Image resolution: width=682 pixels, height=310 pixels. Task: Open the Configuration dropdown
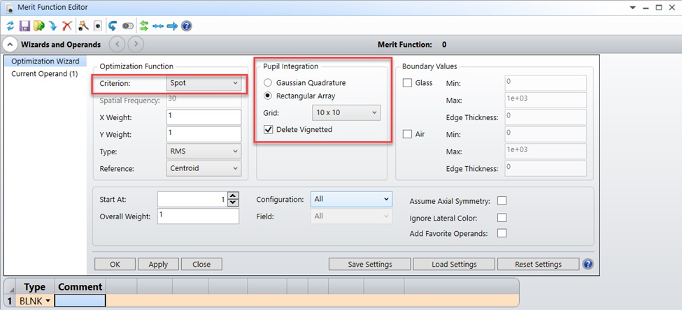tap(351, 199)
